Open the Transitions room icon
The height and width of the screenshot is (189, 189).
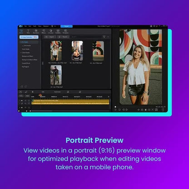36,31
